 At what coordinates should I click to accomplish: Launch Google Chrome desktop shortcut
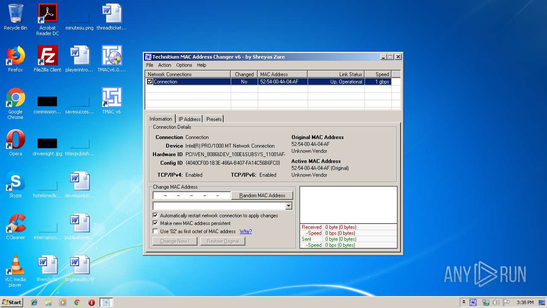[15, 104]
